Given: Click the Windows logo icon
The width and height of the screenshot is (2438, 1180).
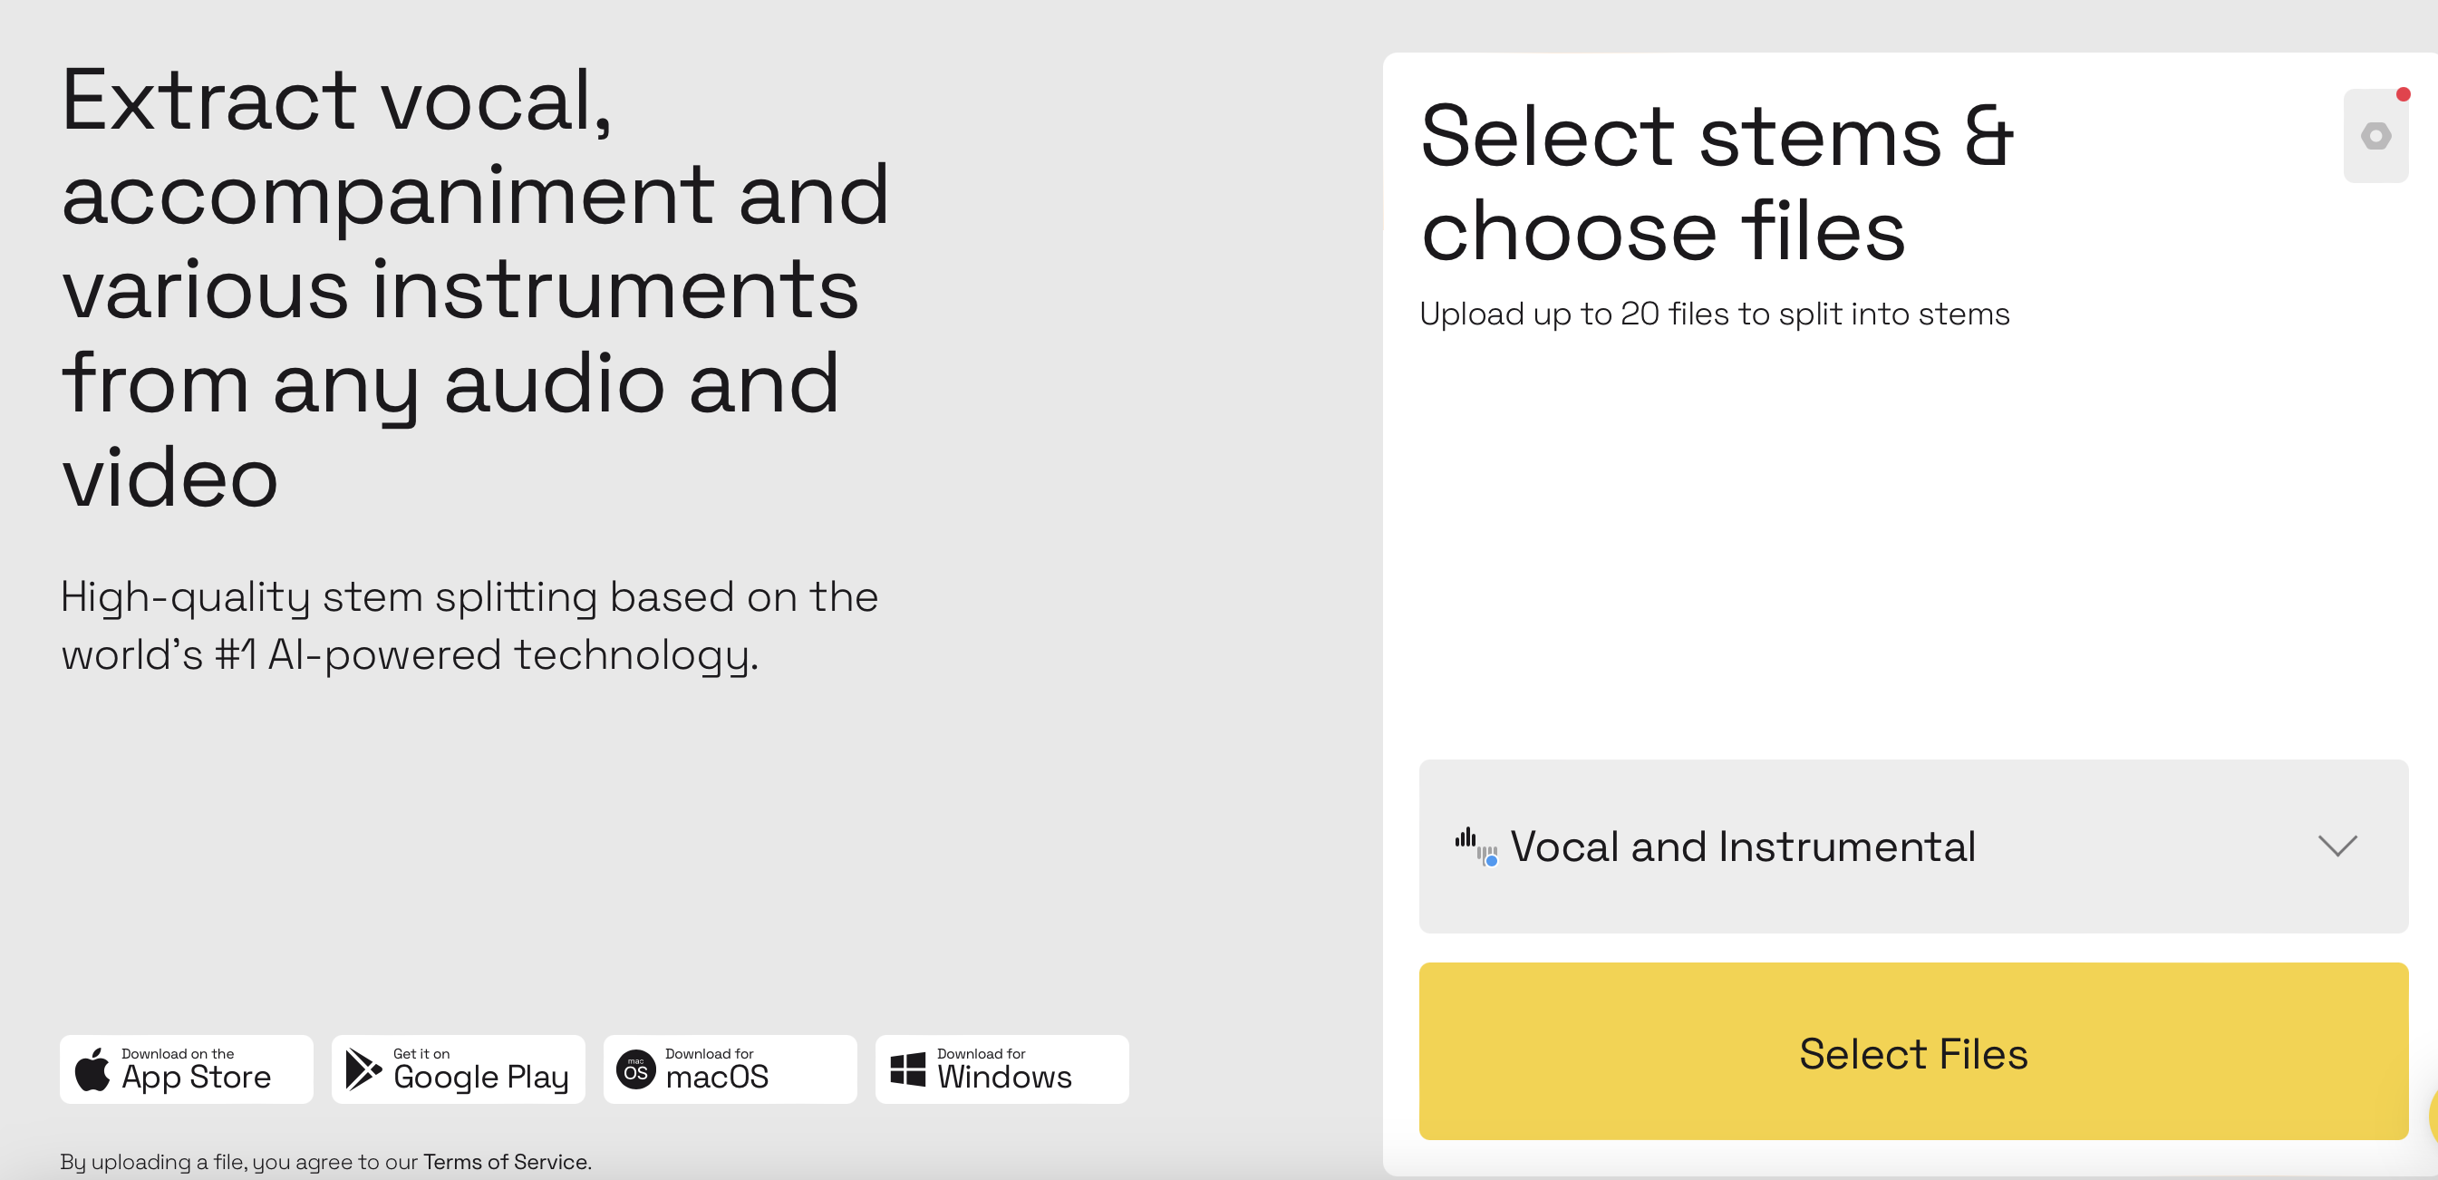Looking at the screenshot, I should [907, 1069].
